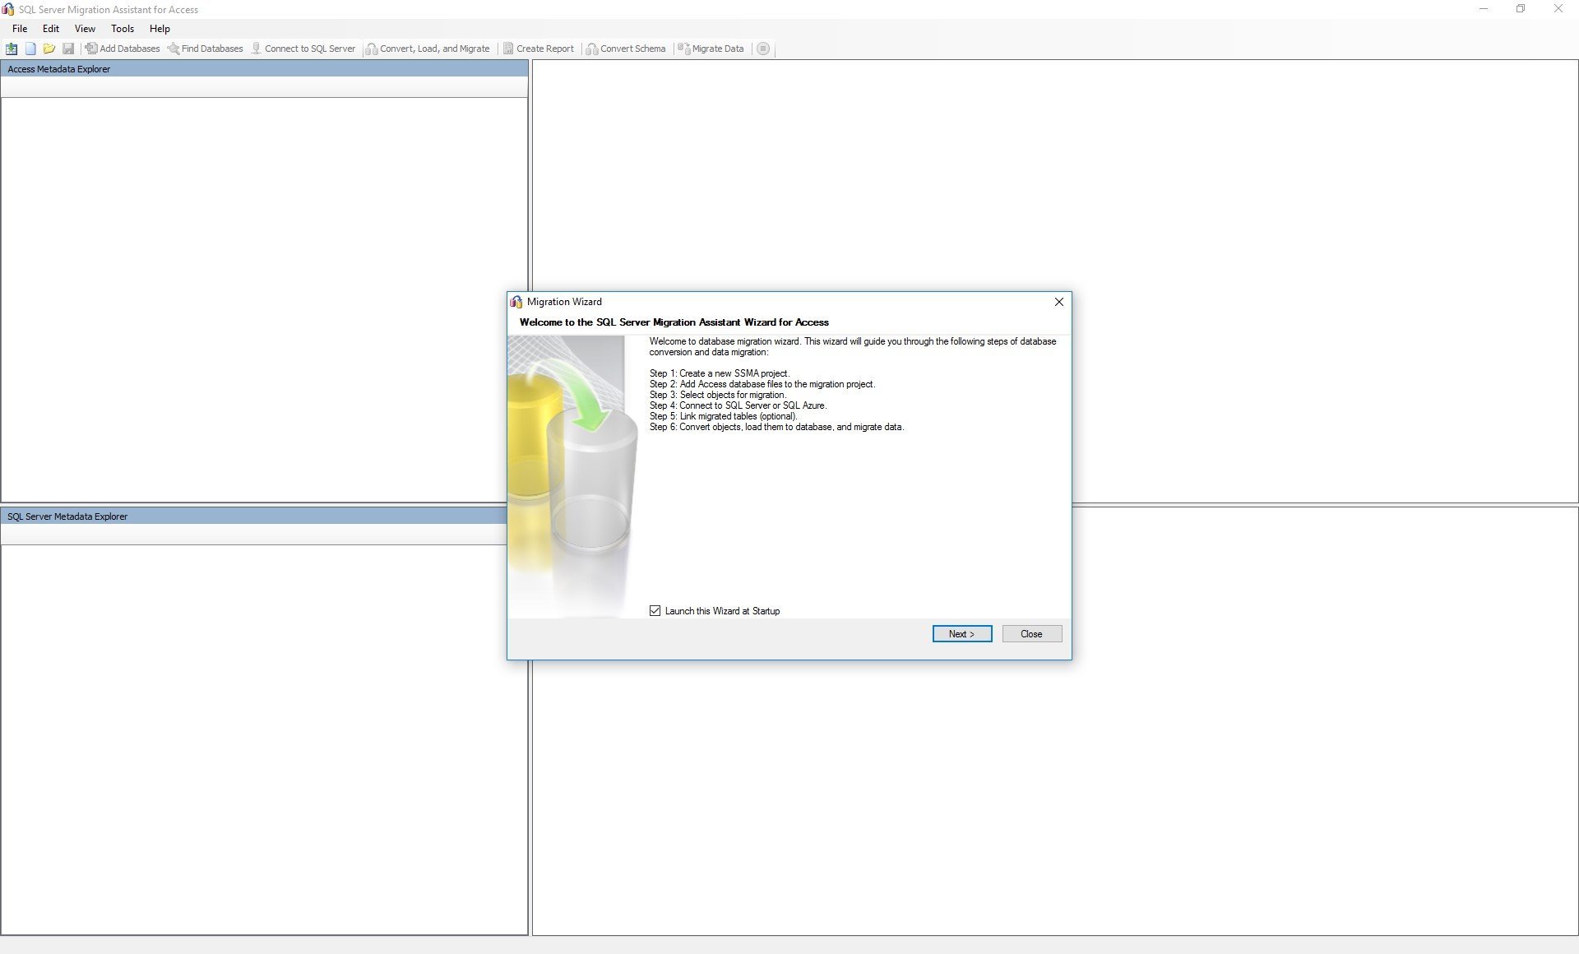Toggle Launch this Wizard at Startup checkbox
This screenshot has width=1579, height=954.
[655, 611]
